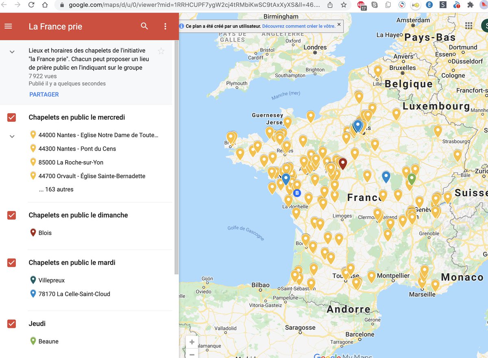Collapse the map description chevron

click(x=12, y=52)
